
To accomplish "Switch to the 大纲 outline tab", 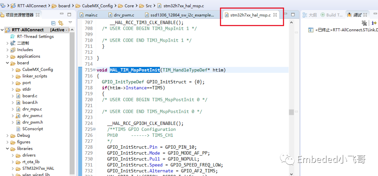I will pyautogui.click(x=310, y=15).
